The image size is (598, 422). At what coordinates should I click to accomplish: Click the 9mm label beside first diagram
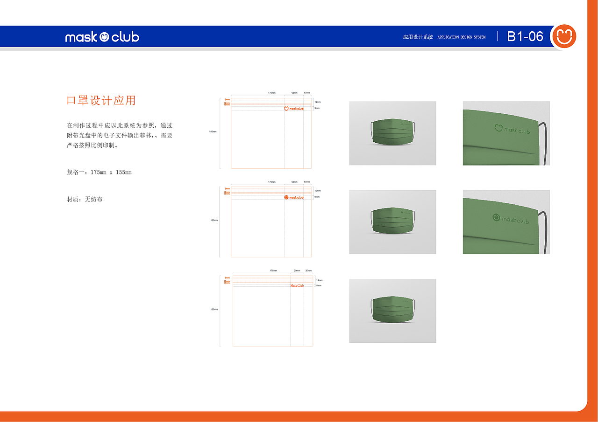click(317, 108)
